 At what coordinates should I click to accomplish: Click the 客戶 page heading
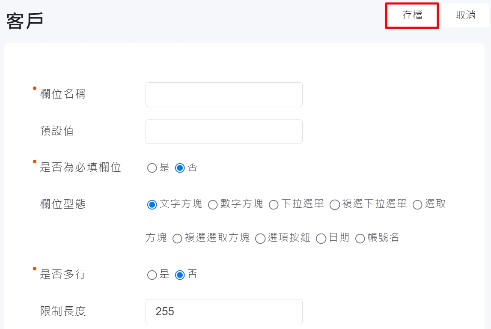point(25,21)
